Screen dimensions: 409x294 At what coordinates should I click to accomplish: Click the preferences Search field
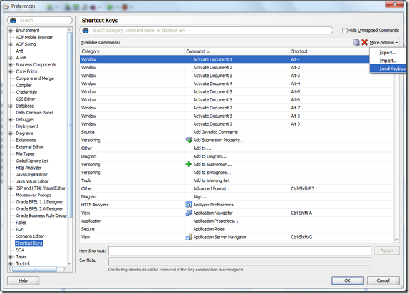point(39,20)
